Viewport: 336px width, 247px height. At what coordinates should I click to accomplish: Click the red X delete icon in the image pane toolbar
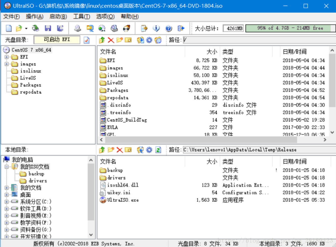[111, 40]
